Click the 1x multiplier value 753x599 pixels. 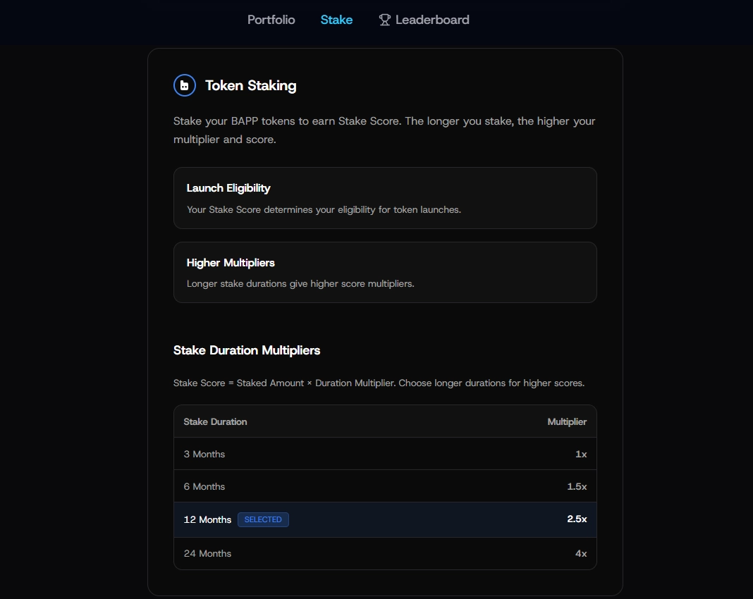581,454
